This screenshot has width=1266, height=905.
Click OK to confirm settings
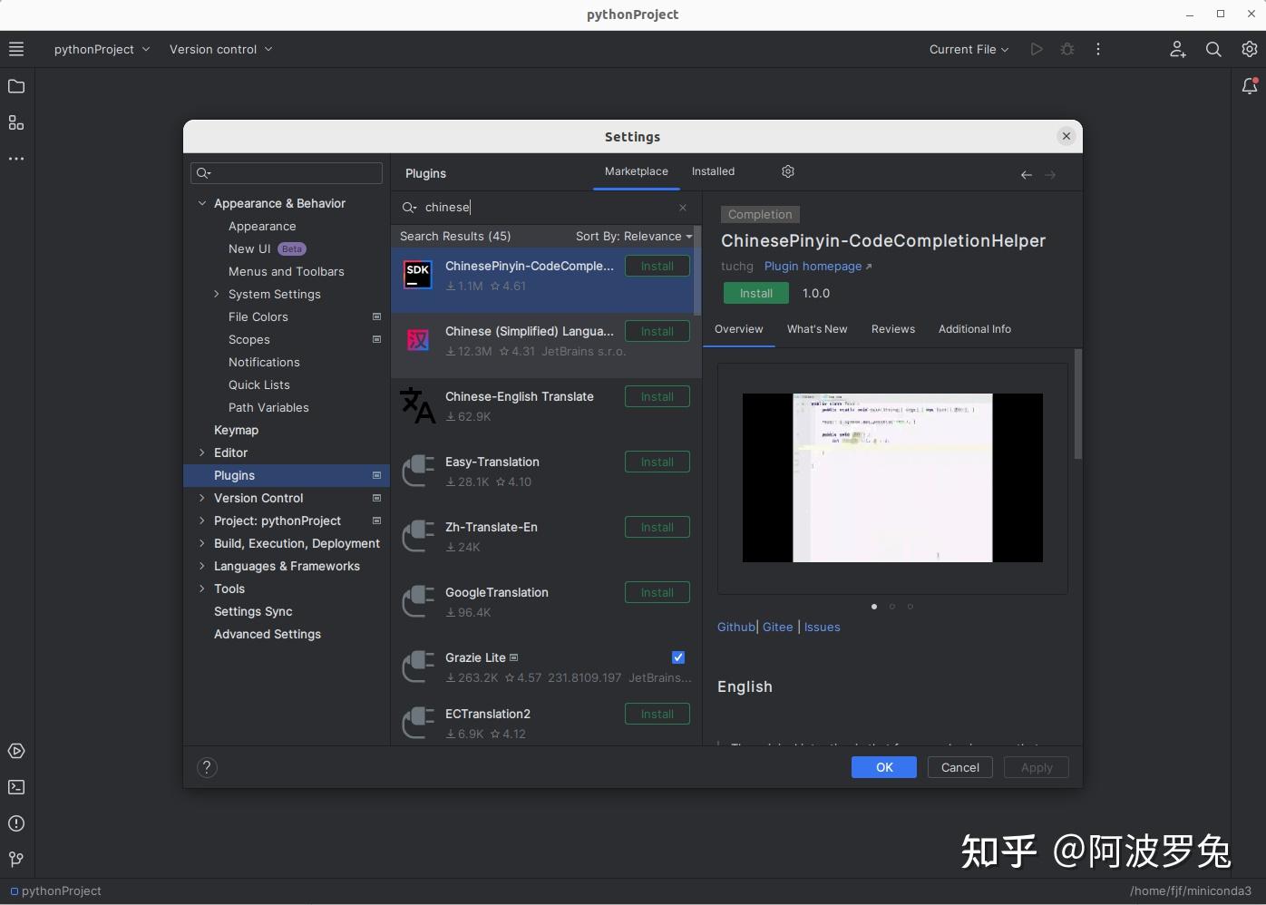click(884, 767)
